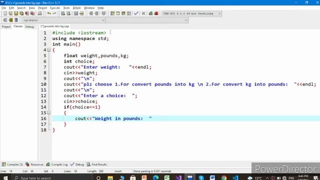
Task: Open the AStyle menu
Action: pos(76,8)
